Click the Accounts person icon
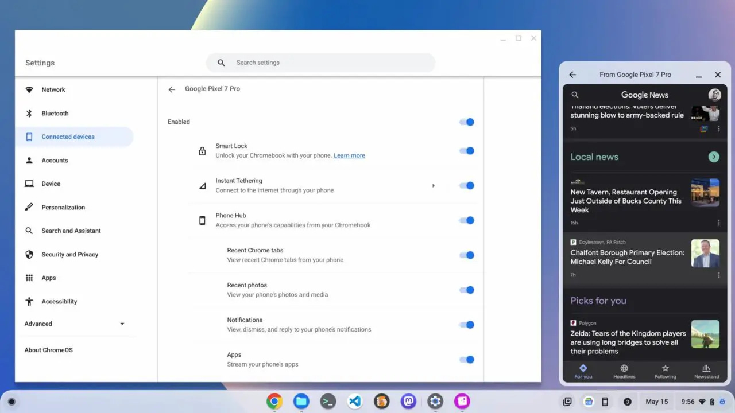Screen dimensions: 735x413 click(29, 161)
